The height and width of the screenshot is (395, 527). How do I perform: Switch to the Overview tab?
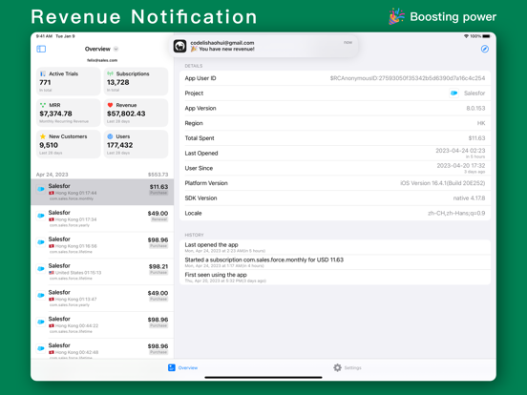(x=183, y=367)
